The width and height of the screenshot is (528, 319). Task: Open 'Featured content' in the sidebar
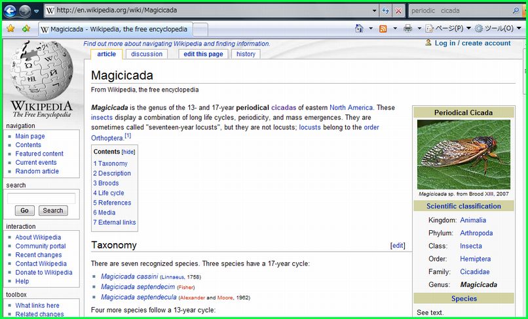(39, 154)
